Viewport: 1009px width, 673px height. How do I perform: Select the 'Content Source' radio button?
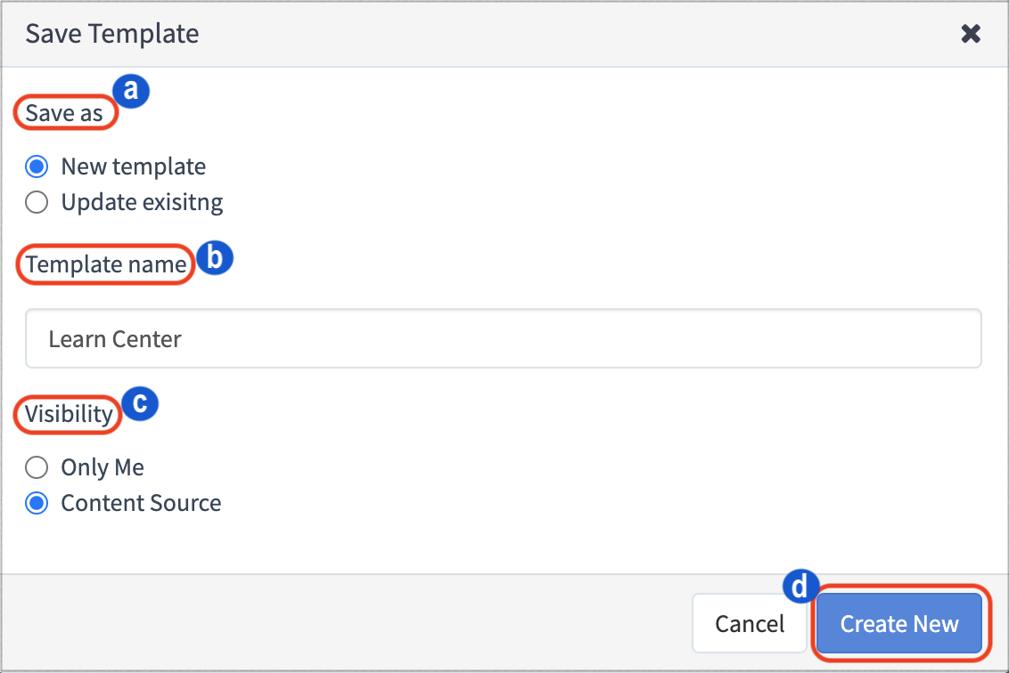[x=37, y=503]
